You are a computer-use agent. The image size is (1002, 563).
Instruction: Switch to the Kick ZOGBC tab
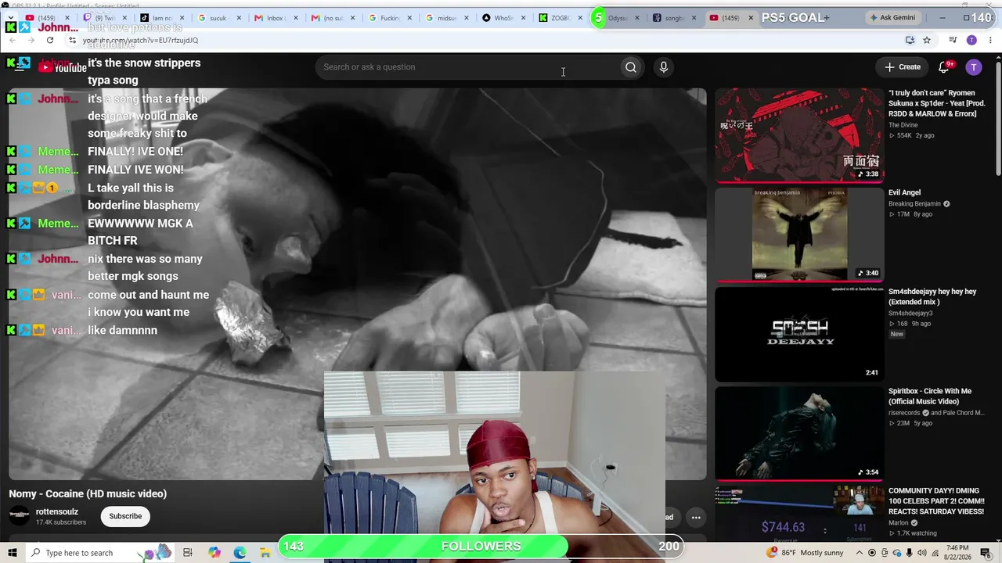pos(560,17)
